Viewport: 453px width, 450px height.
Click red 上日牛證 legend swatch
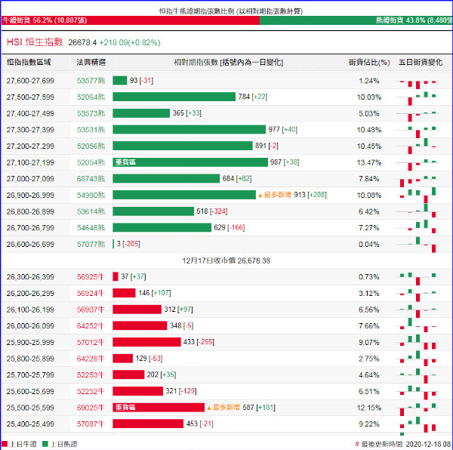coord(5,444)
